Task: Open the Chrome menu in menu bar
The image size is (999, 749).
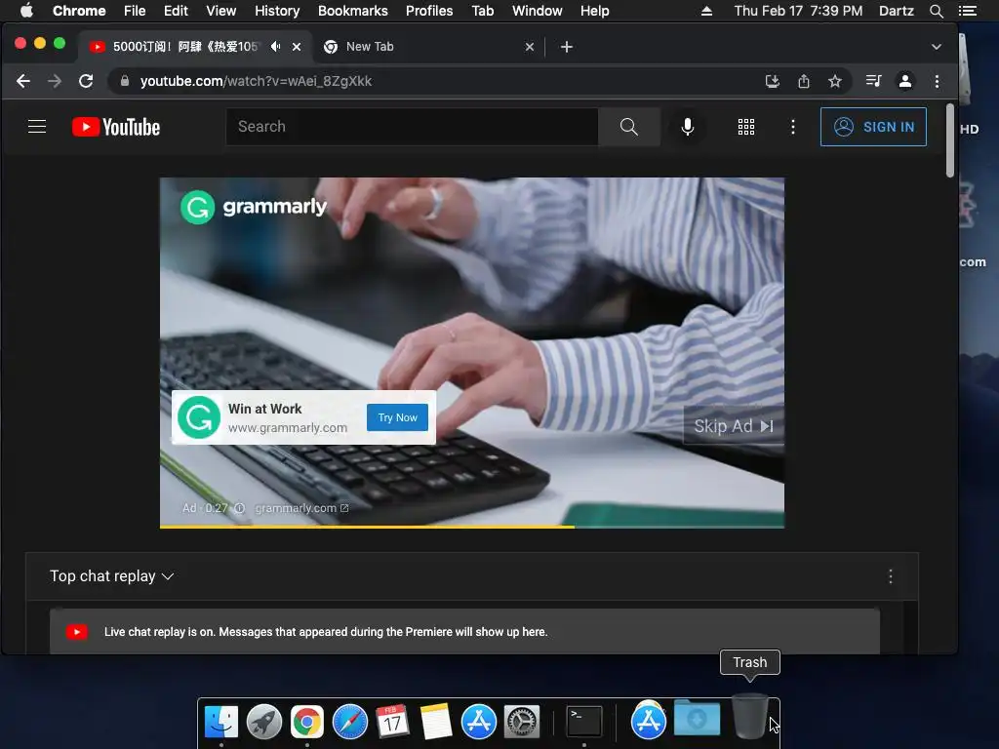Action: 79,11
